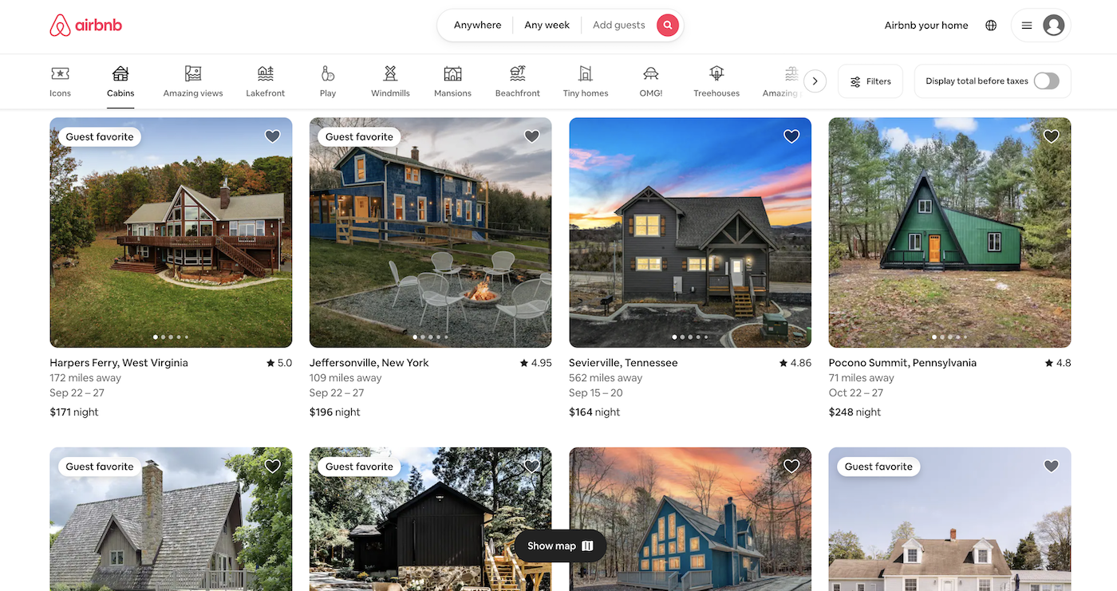Select the Cabins category icon
1117x591 pixels.
click(120, 81)
